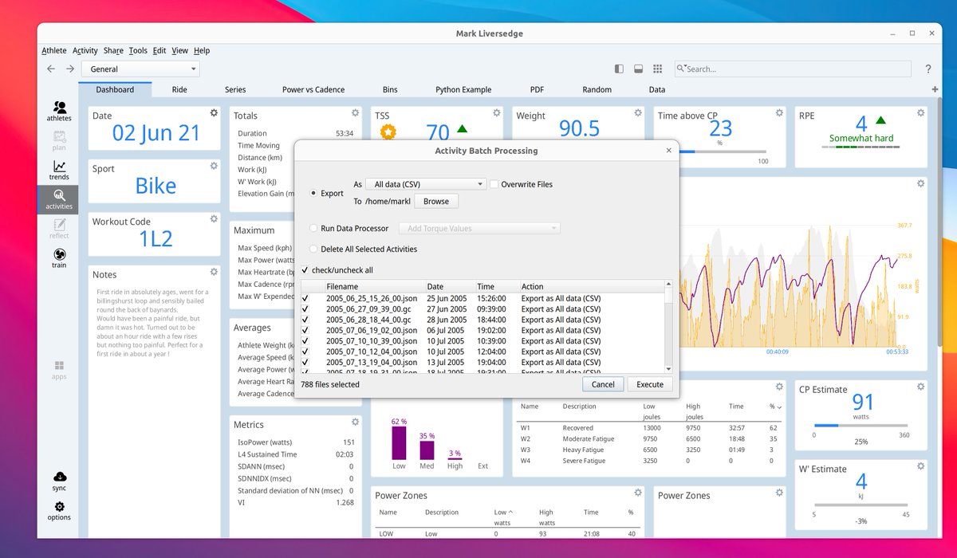Image resolution: width=957 pixels, height=558 pixels.
Task: Sort fatigue table by % column
Action: pos(775,407)
